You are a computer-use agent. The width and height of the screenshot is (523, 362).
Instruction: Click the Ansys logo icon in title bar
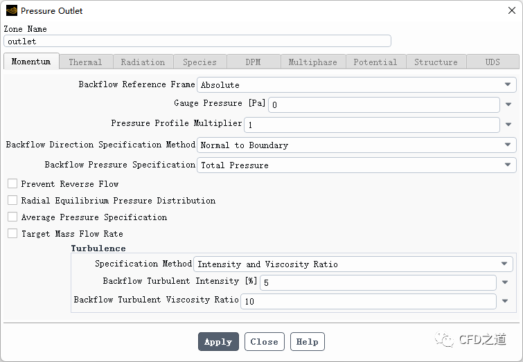[x=12, y=11]
